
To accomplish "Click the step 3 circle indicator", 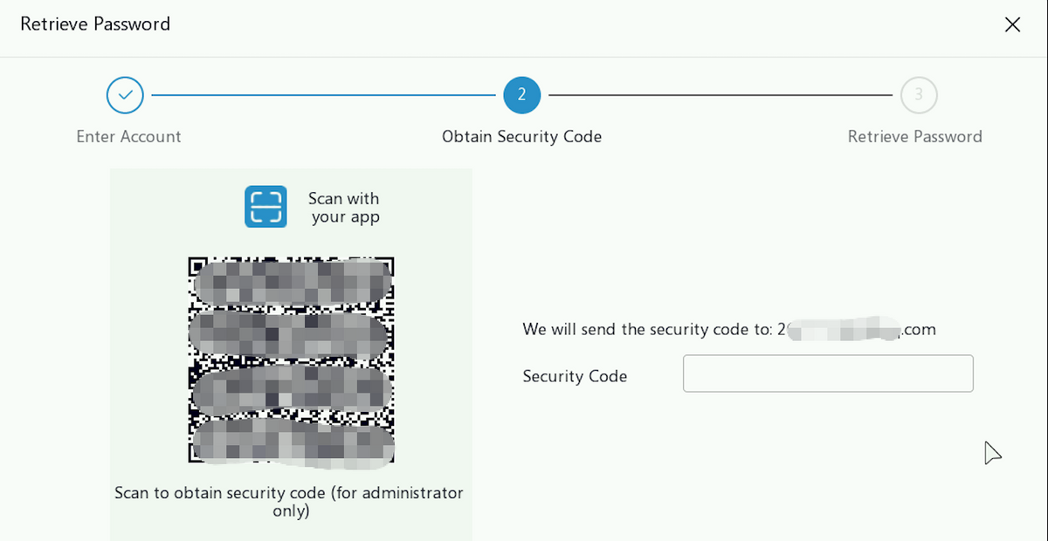I will [x=918, y=95].
